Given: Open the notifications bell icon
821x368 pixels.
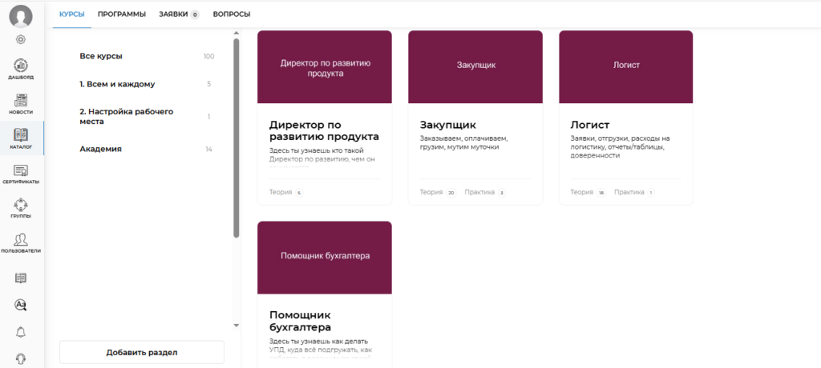Looking at the screenshot, I should pos(21,332).
